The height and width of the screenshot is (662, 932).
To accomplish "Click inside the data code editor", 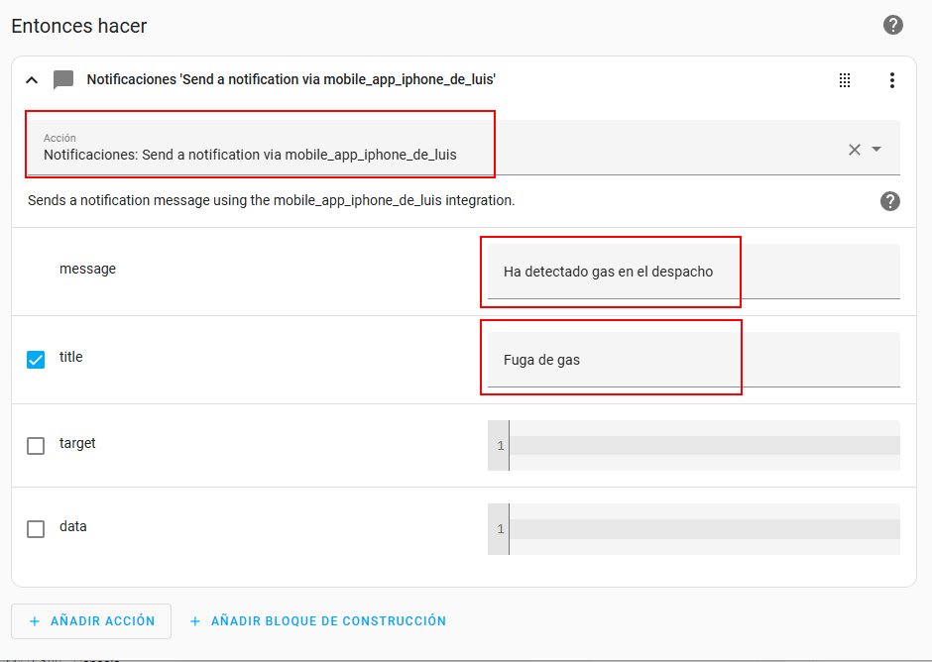I will (702, 529).
